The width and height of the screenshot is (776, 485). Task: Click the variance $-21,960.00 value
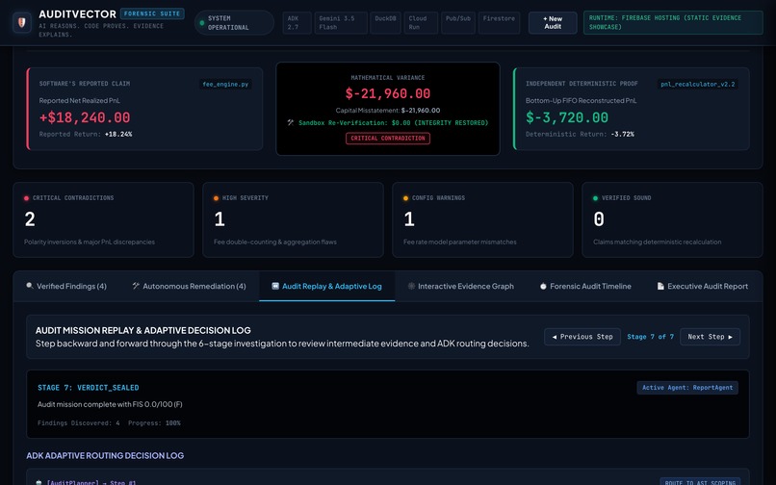point(387,93)
